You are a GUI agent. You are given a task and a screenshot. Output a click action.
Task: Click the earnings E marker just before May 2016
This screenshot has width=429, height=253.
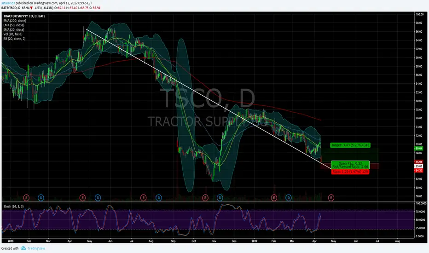tap(82, 197)
